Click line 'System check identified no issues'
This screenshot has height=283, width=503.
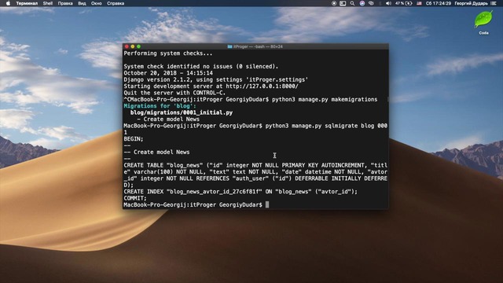(201, 66)
